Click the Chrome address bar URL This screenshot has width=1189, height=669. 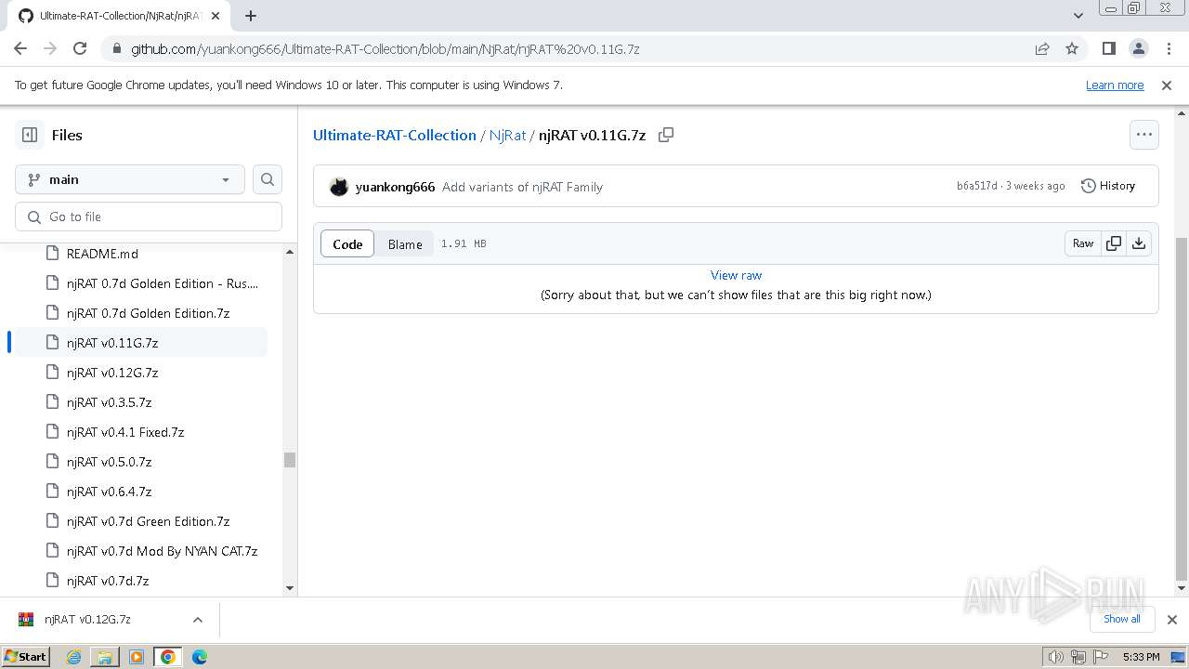pos(385,48)
